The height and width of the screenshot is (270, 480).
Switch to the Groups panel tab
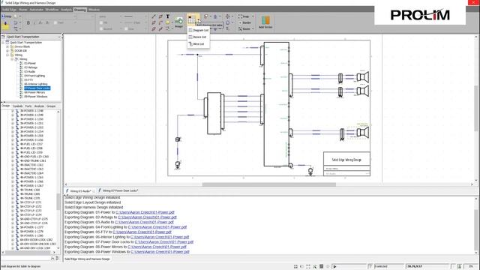point(51,106)
